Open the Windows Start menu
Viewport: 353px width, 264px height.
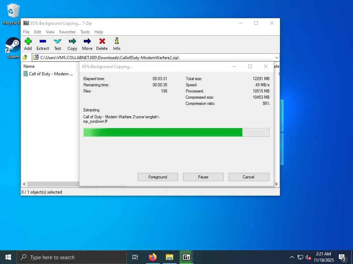click(8, 257)
